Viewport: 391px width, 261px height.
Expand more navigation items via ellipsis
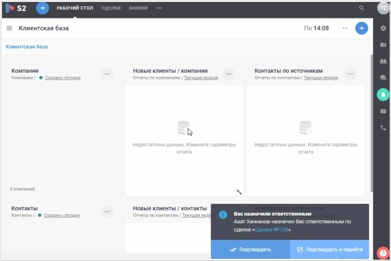pyautogui.click(x=159, y=8)
